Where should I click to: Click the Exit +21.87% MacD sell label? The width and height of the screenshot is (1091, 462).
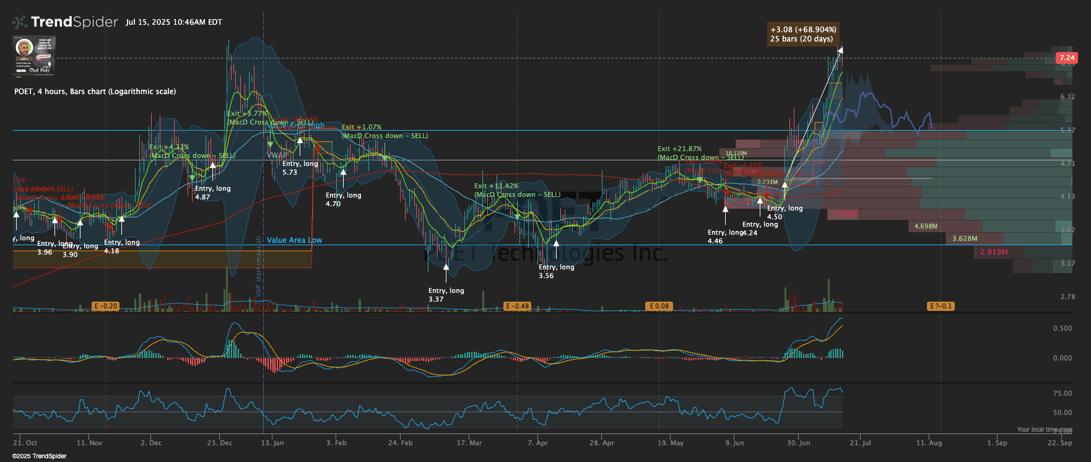700,153
